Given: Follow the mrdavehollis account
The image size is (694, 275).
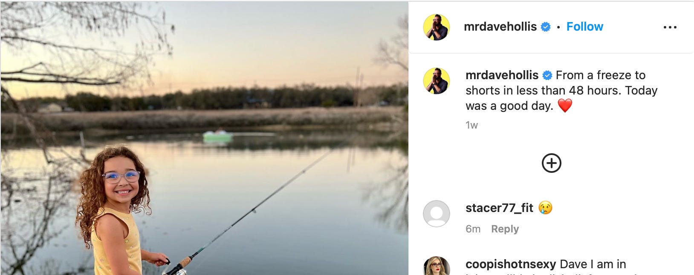Looking at the screenshot, I should 584,27.
